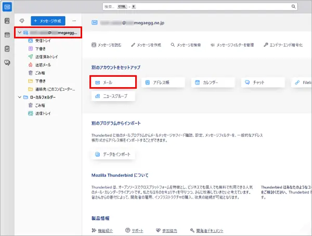Open the Calendar space icon
The height and width of the screenshot is (236, 312).
click(x=7, y=35)
